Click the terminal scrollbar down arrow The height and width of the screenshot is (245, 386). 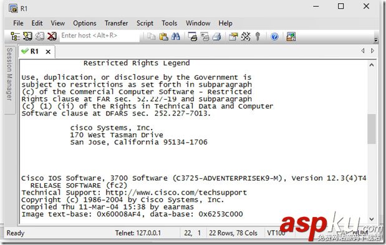pos(372,219)
